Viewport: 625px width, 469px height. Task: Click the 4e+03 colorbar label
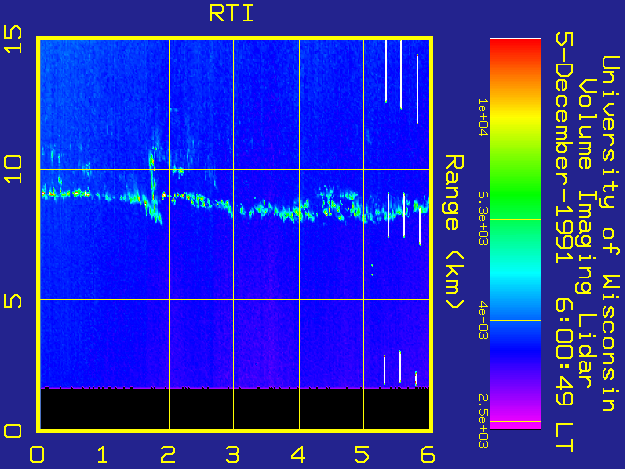[483, 320]
